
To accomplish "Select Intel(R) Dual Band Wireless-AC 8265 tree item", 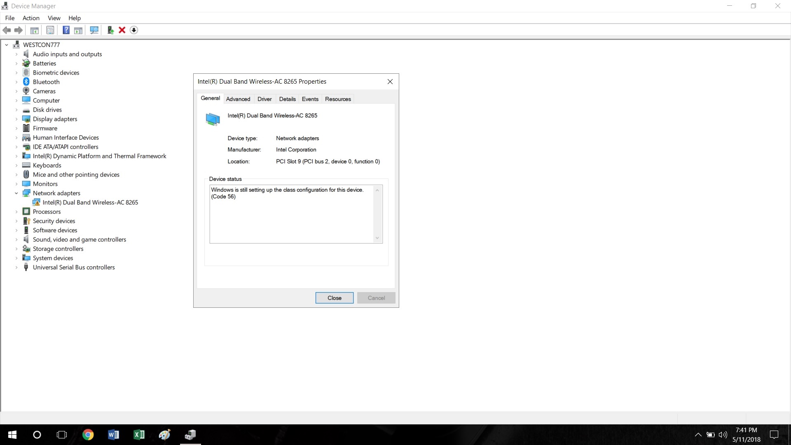I will click(90, 202).
